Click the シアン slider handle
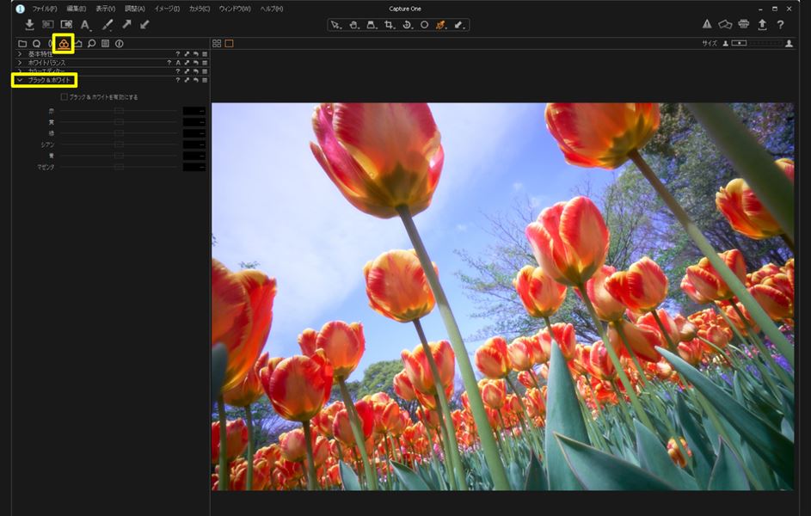Viewport: 811px width, 516px height. pos(119,144)
